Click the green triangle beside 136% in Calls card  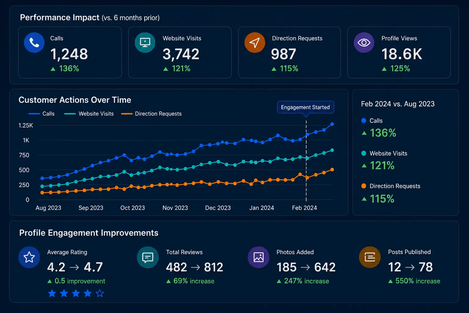tap(53, 69)
